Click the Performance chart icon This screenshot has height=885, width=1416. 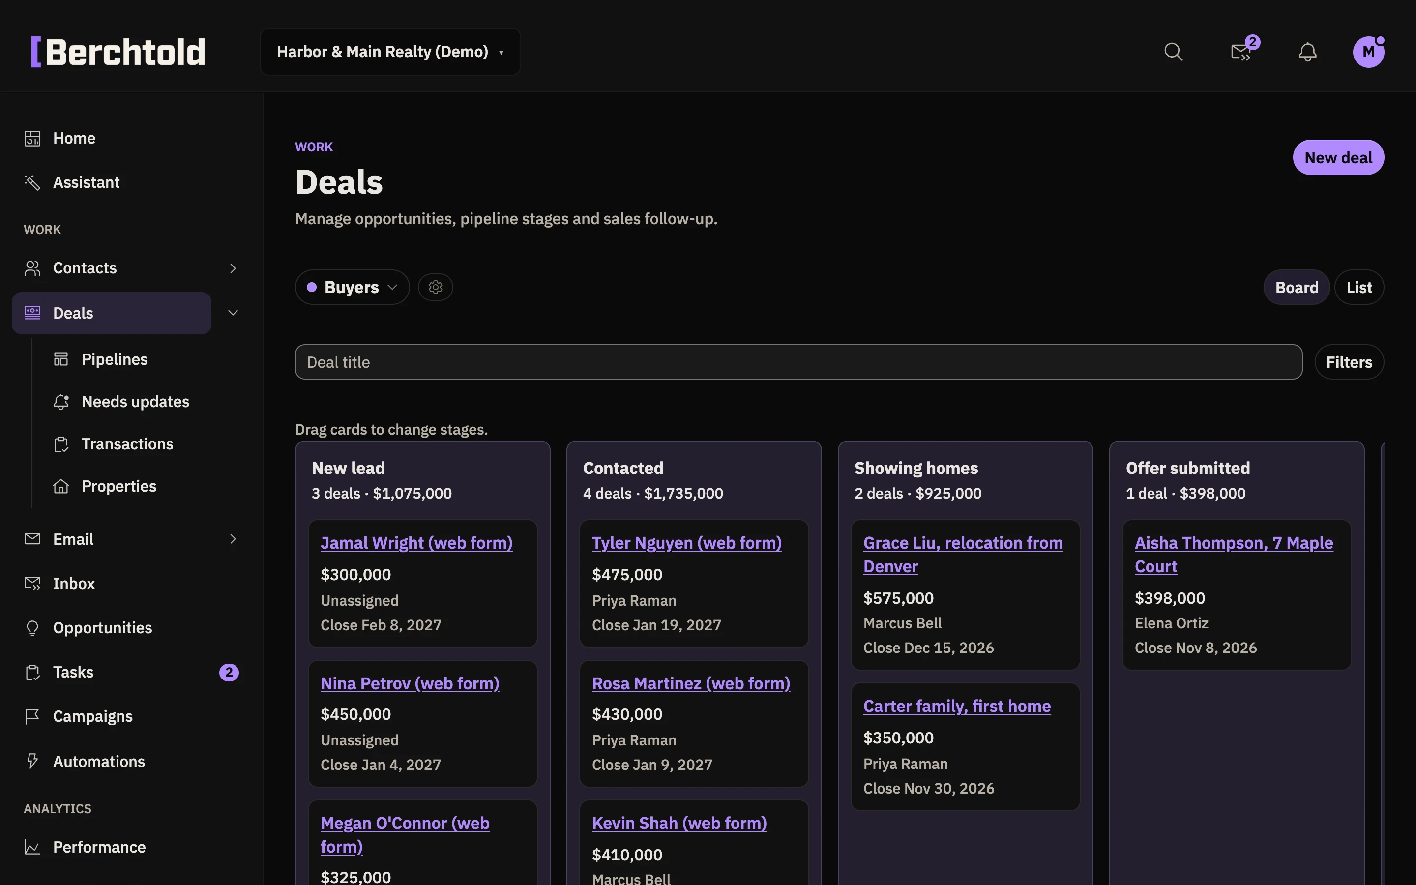coord(32,847)
